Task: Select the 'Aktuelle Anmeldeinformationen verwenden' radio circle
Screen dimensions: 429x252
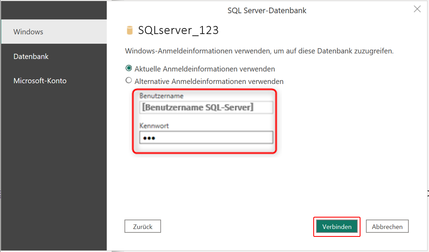Action: 129,68
